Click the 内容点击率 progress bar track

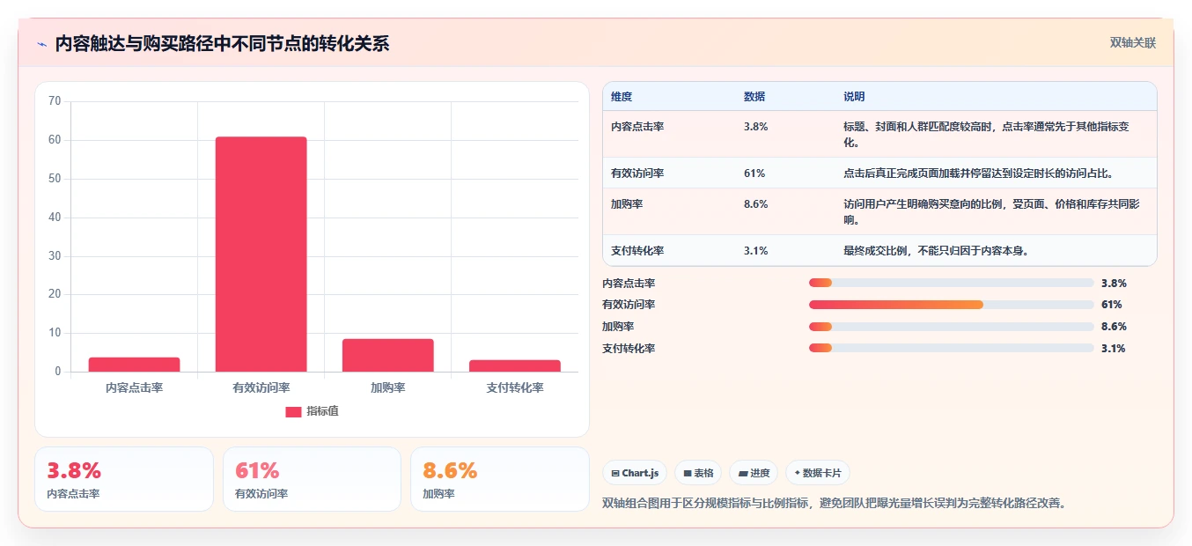point(951,283)
